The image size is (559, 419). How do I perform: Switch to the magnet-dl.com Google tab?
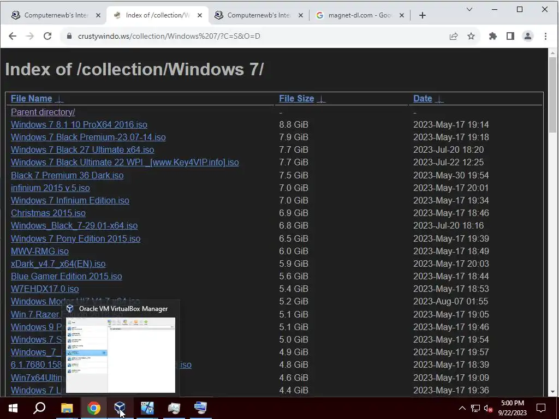coord(360,15)
